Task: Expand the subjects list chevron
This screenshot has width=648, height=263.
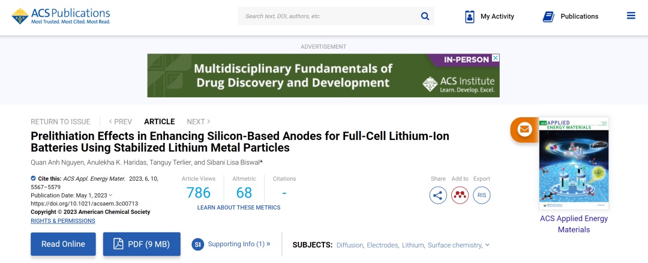Action: pos(487,245)
